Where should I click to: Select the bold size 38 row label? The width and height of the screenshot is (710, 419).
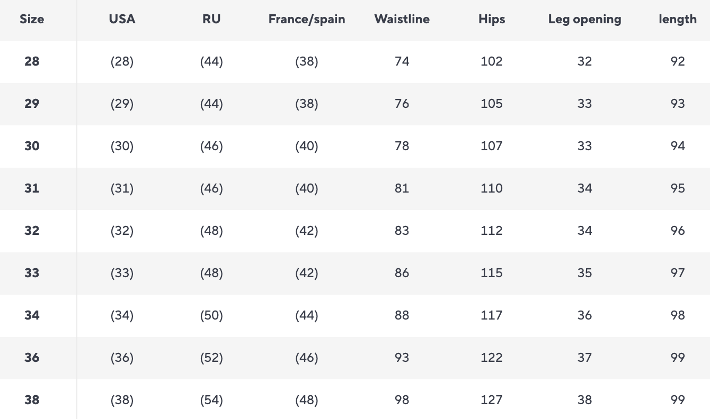click(x=32, y=400)
